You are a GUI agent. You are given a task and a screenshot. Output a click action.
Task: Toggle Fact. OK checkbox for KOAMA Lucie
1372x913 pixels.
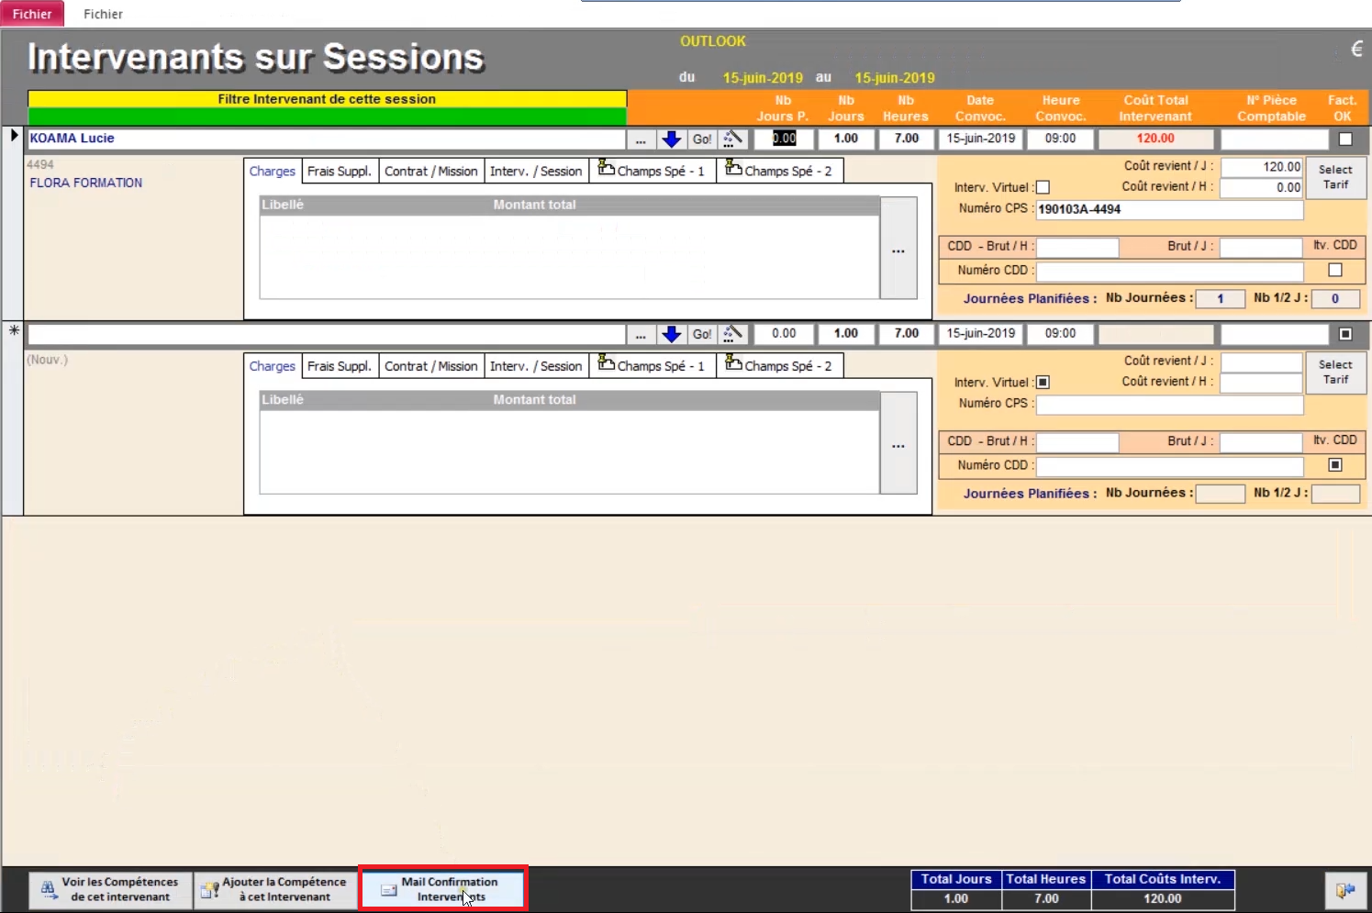pos(1345,139)
